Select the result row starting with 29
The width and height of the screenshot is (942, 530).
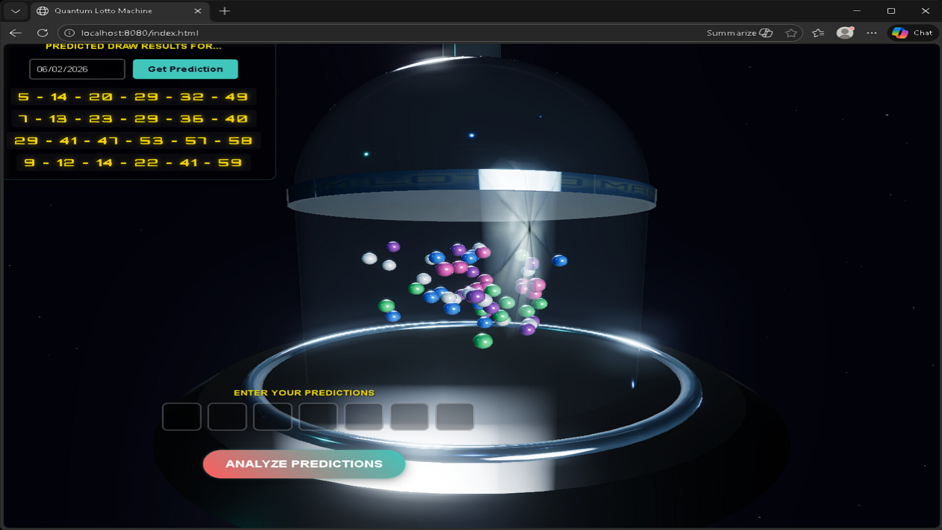tap(132, 140)
